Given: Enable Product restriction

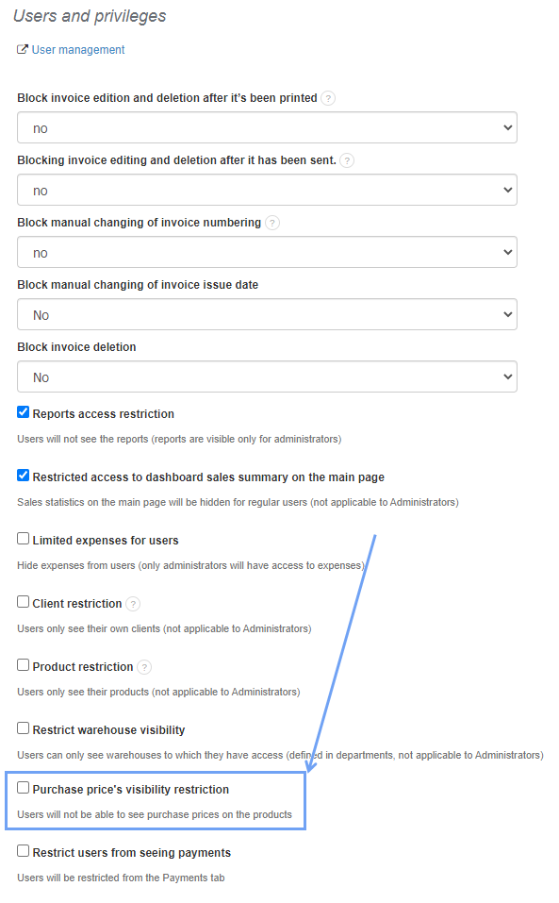Looking at the screenshot, I should click(x=23, y=666).
